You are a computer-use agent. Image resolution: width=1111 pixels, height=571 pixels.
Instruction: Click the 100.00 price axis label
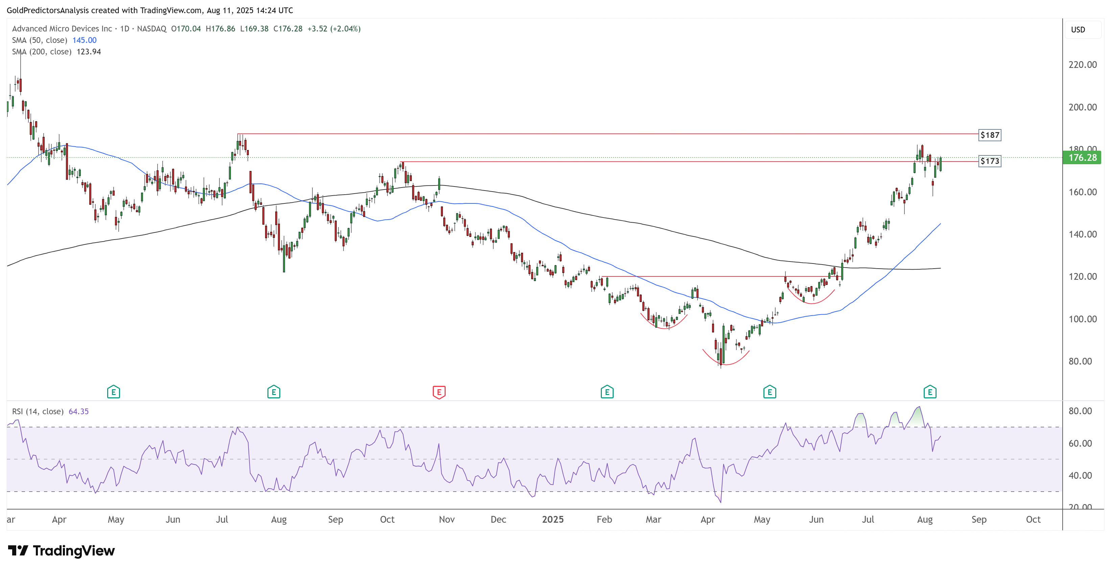click(x=1083, y=319)
